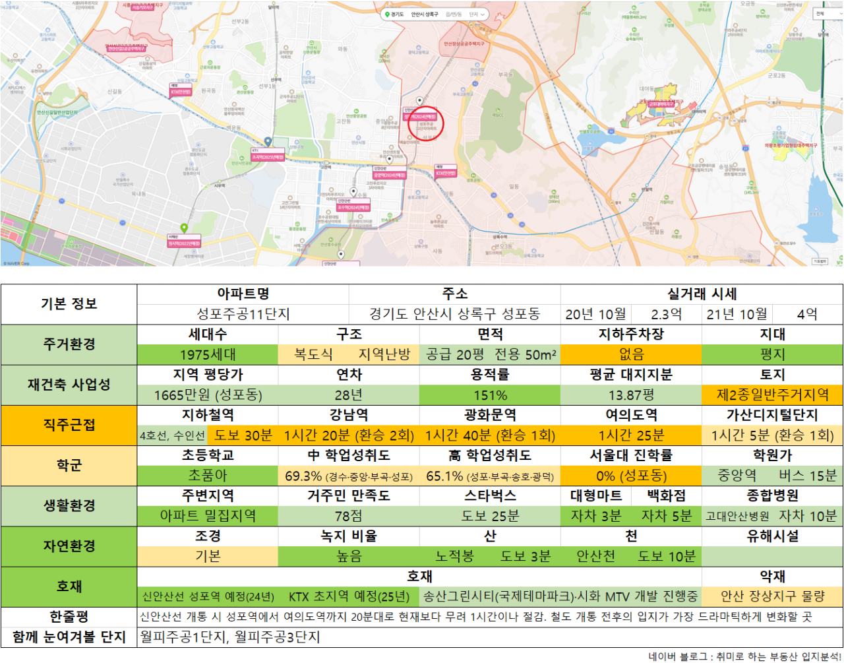Click the white pin above the red circle
844x663 pixels.
coord(419,101)
